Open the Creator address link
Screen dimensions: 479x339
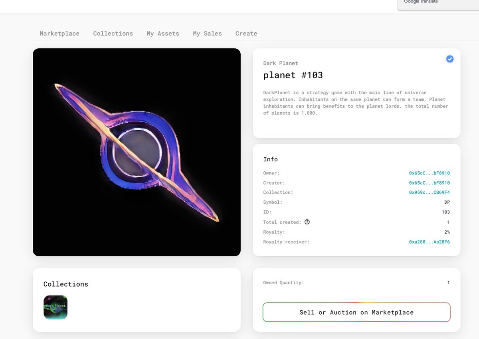click(x=429, y=183)
